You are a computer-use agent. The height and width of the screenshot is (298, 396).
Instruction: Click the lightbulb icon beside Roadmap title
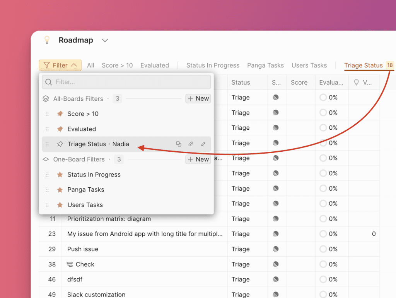47,40
